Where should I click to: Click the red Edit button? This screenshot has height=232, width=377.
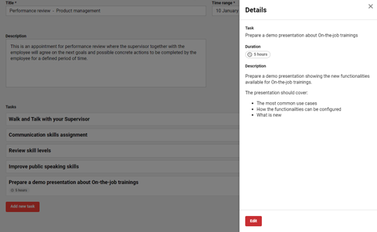[253, 221]
